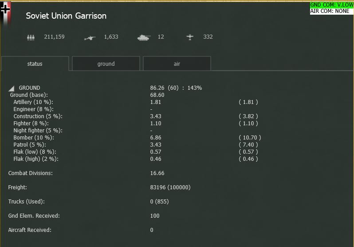Switch to the status tab
Viewport: 354px width, 247px height.
tap(35, 64)
